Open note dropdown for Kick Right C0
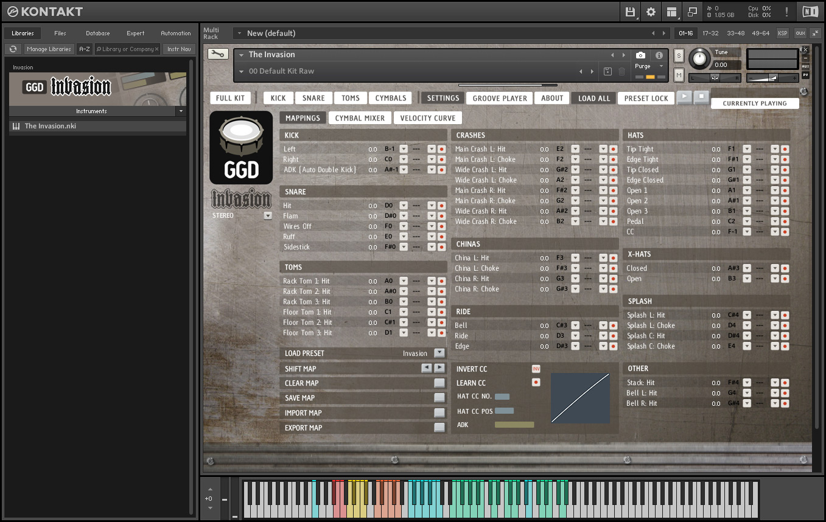Screen dimensions: 826x522 pyautogui.click(x=403, y=159)
